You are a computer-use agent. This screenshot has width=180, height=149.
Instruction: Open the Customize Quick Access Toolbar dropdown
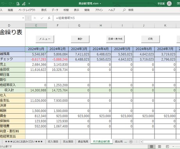point(29,4)
